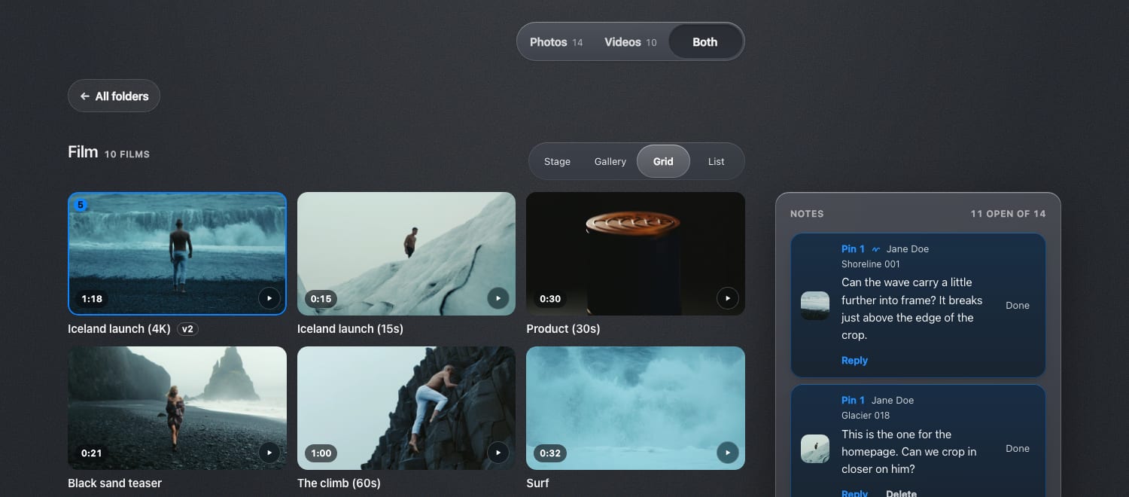
Task: Play the Iceland launch (4K) video
Action: pyautogui.click(x=269, y=298)
